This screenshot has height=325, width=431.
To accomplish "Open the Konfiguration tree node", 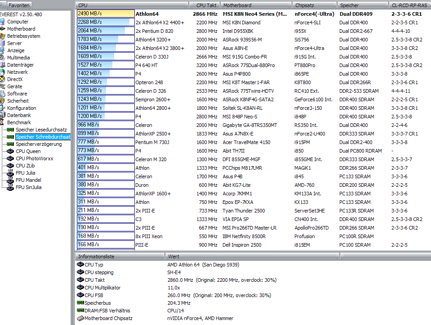I will pos(22,108).
